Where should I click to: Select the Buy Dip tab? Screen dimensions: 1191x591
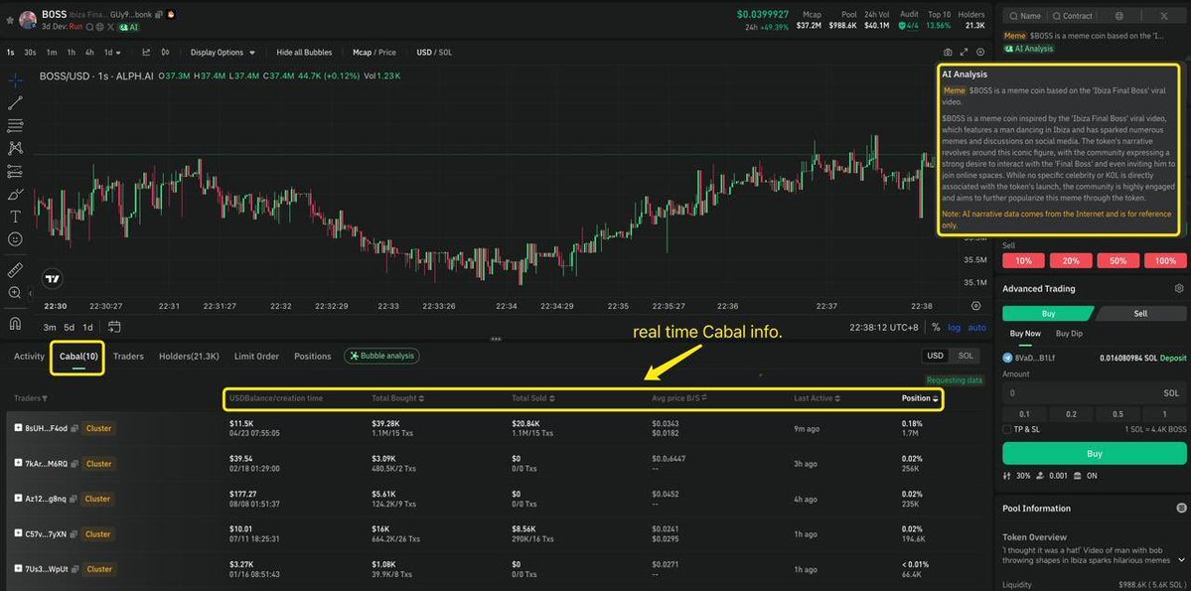coord(1071,334)
